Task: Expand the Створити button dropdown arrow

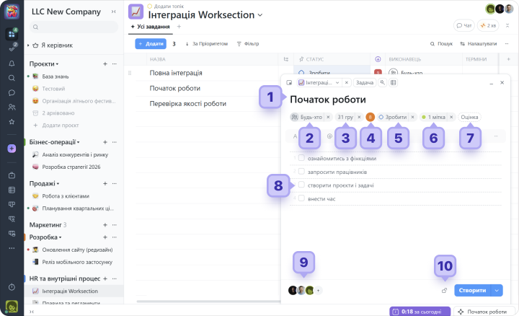Action: (497, 291)
